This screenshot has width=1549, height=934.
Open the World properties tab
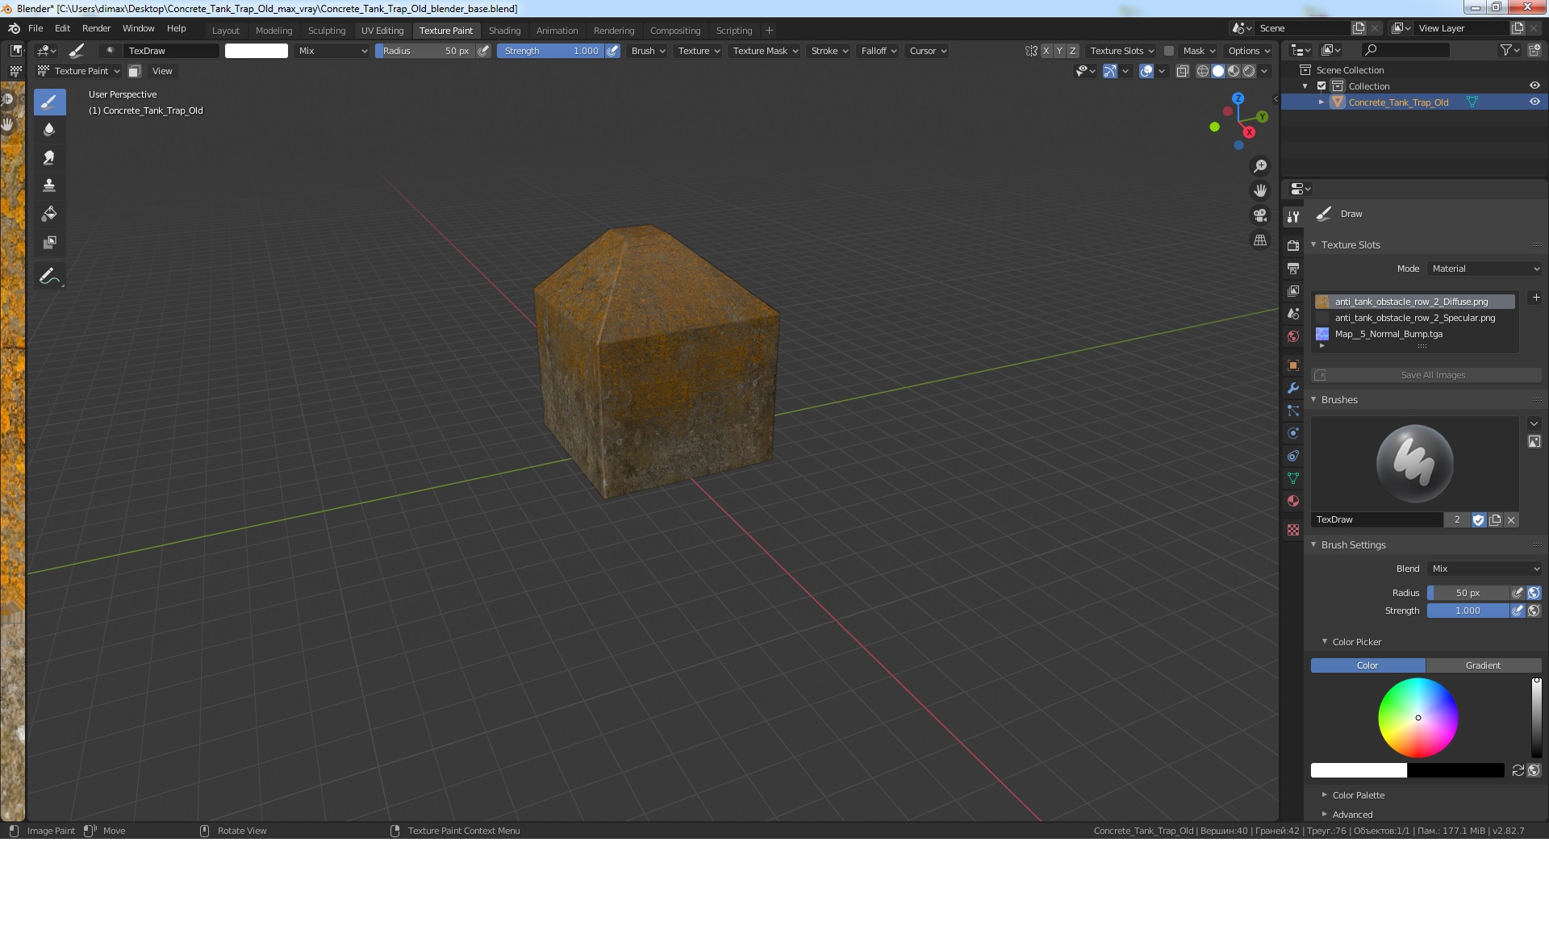[x=1293, y=336]
